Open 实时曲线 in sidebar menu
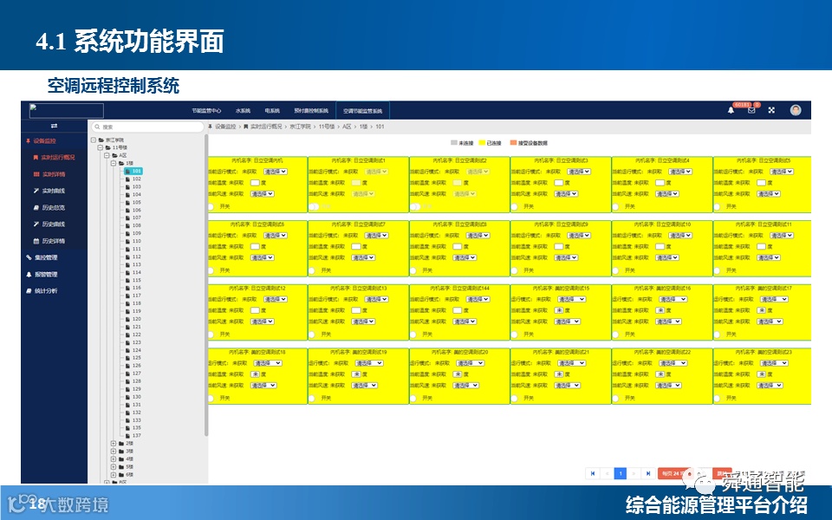The image size is (832, 520). (x=53, y=191)
